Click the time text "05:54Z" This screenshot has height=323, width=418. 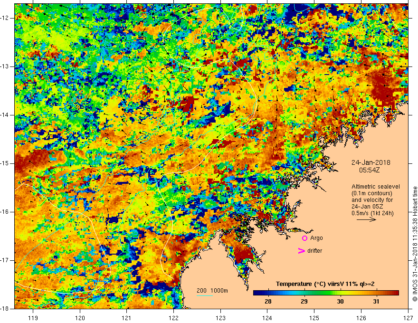(x=370, y=170)
